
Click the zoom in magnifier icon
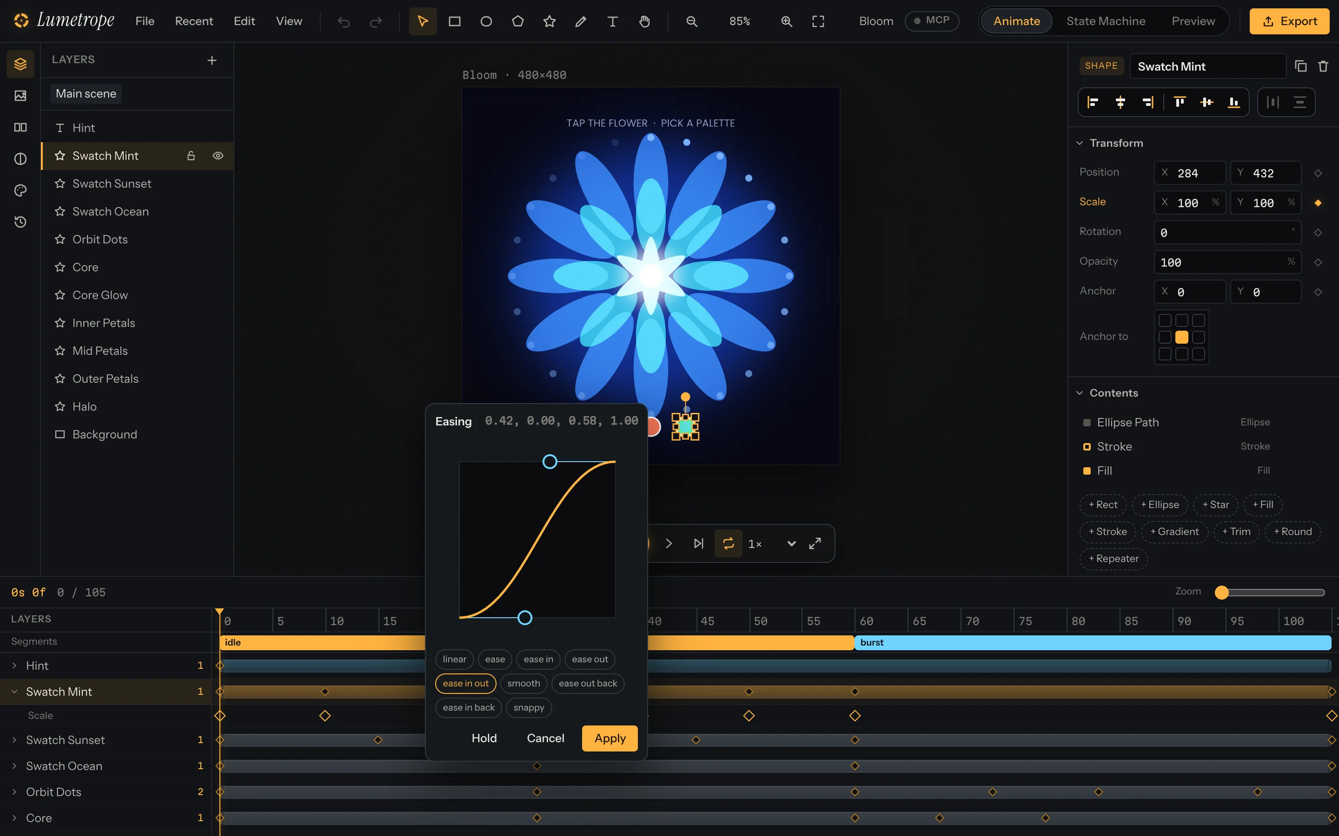point(786,21)
